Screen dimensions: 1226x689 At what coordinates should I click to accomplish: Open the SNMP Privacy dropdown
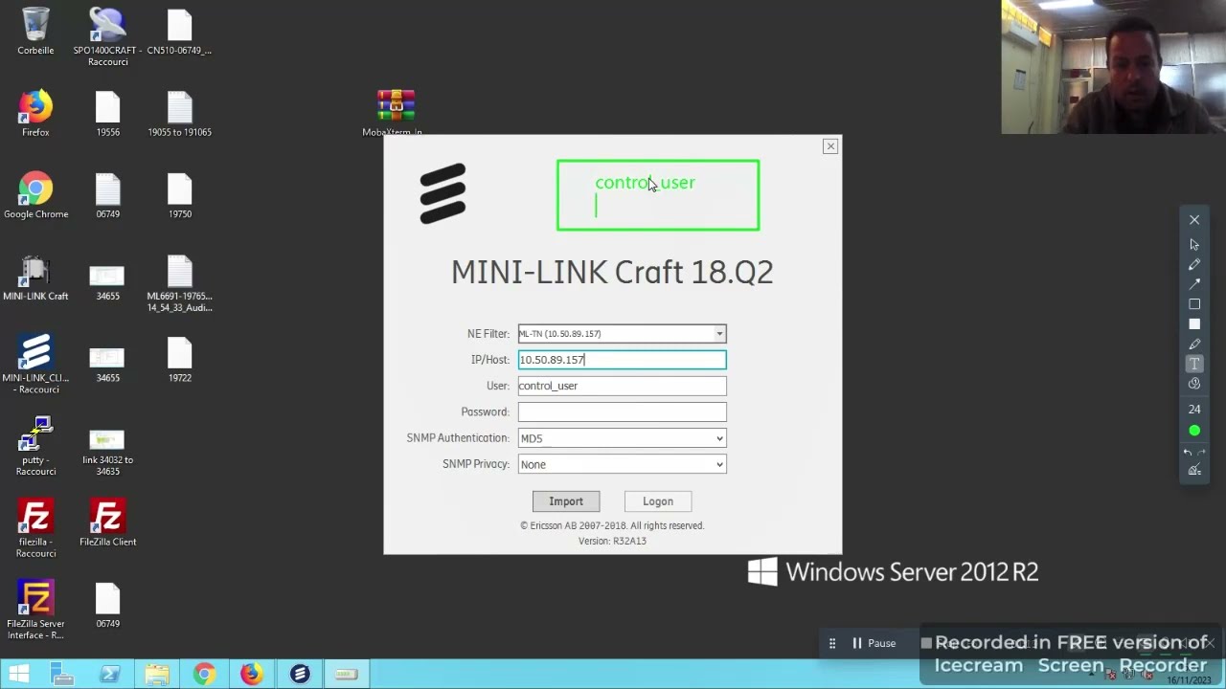click(x=622, y=464)
